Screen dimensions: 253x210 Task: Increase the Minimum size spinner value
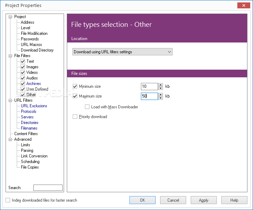click(160, 85)
